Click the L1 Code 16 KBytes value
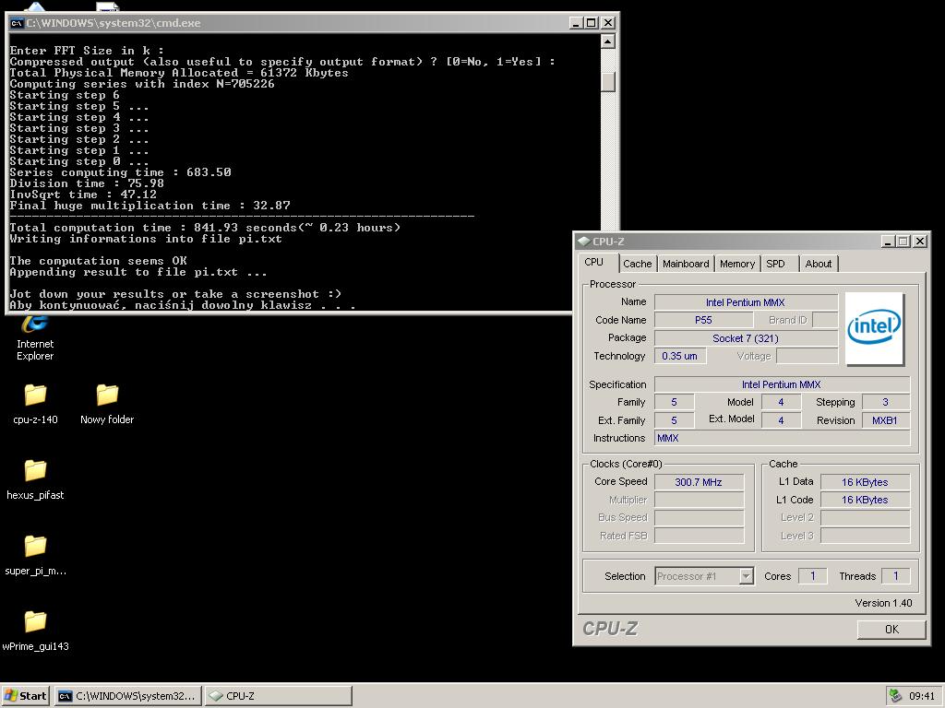This screenshot has width=945, height=708. point(865,500)
